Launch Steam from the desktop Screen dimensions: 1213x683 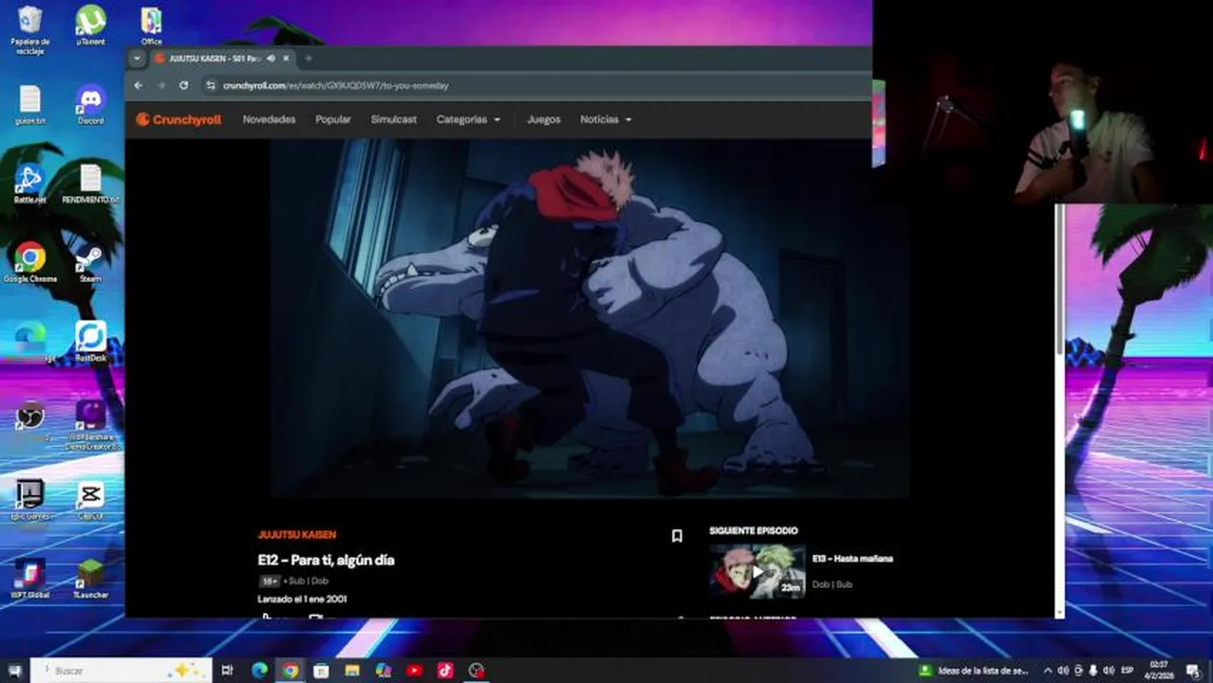(x=91, y=263)
